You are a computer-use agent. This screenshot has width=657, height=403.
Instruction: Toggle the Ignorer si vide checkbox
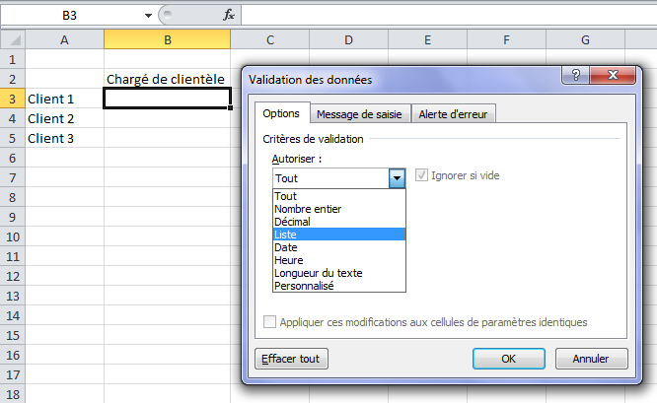424,175
